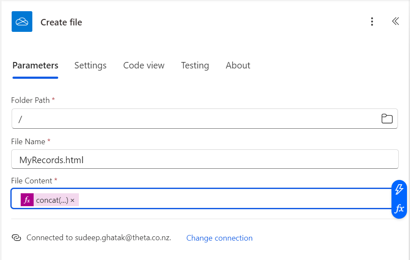
Task: Click the Create file title
Action: (61, 22)
